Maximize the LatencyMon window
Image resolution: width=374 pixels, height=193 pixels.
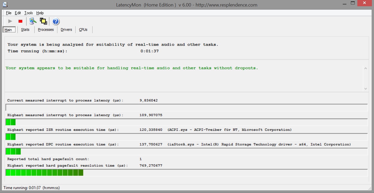353,3
